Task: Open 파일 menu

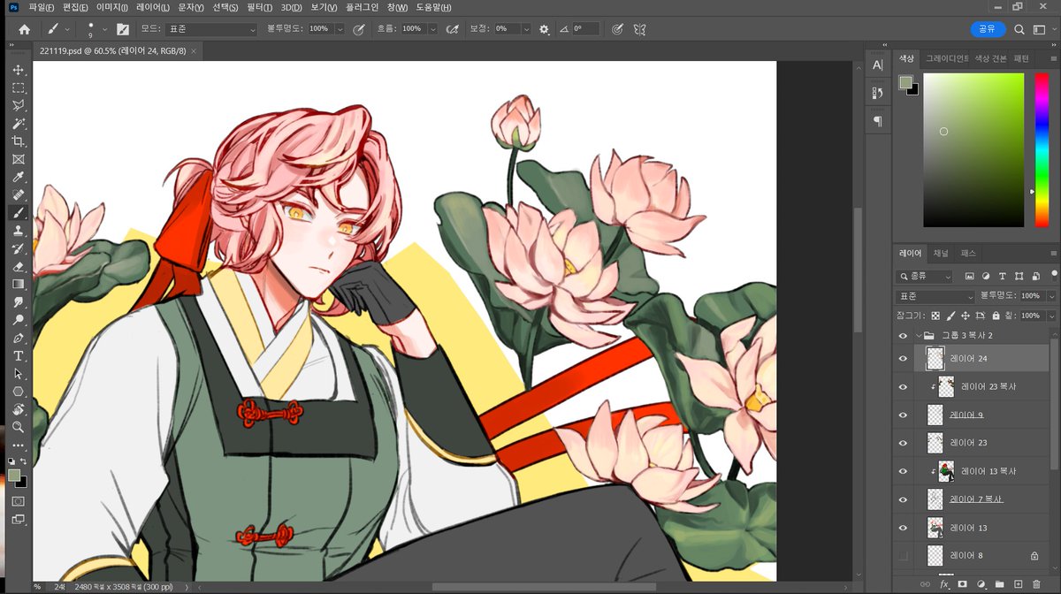Action: pyautogui.click(x=42, y=7)
